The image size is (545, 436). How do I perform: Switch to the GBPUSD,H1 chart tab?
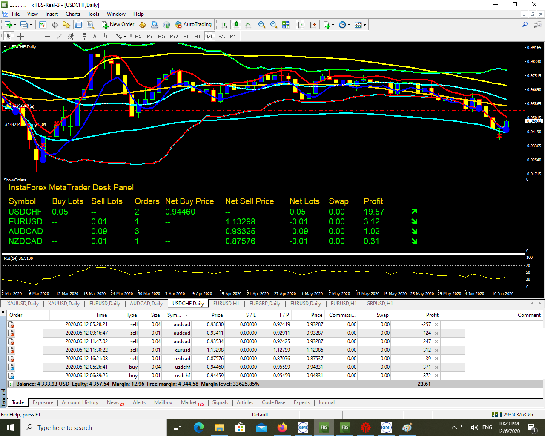(x=380, y=304)
